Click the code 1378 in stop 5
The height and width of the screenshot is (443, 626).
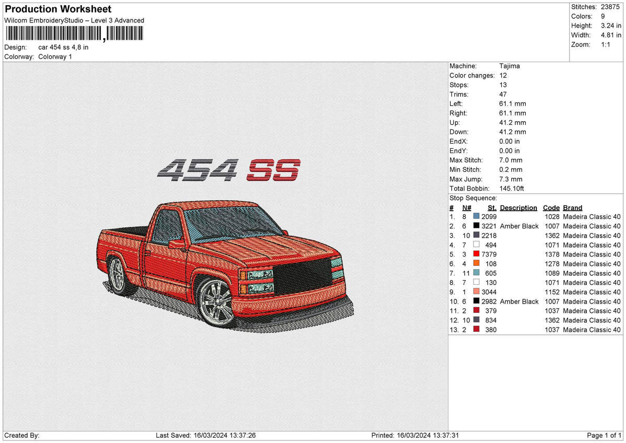[x=552, y=254]
